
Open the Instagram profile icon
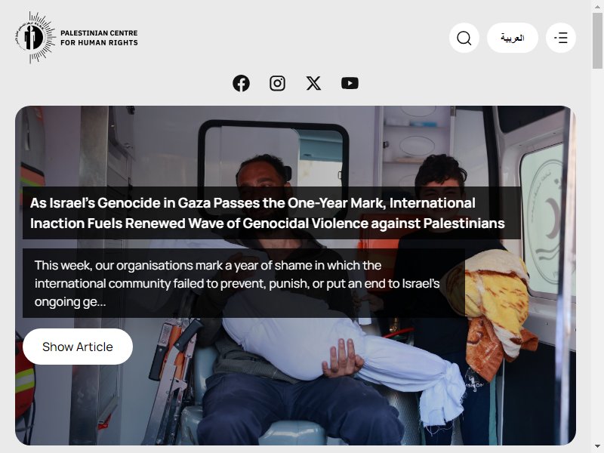[277, 83]
